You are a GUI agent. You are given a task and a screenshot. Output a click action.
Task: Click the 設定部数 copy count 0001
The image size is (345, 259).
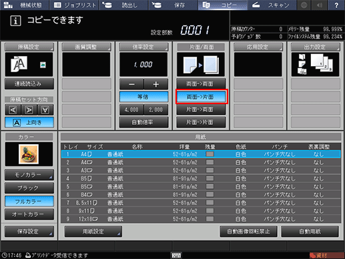point(195,30)
